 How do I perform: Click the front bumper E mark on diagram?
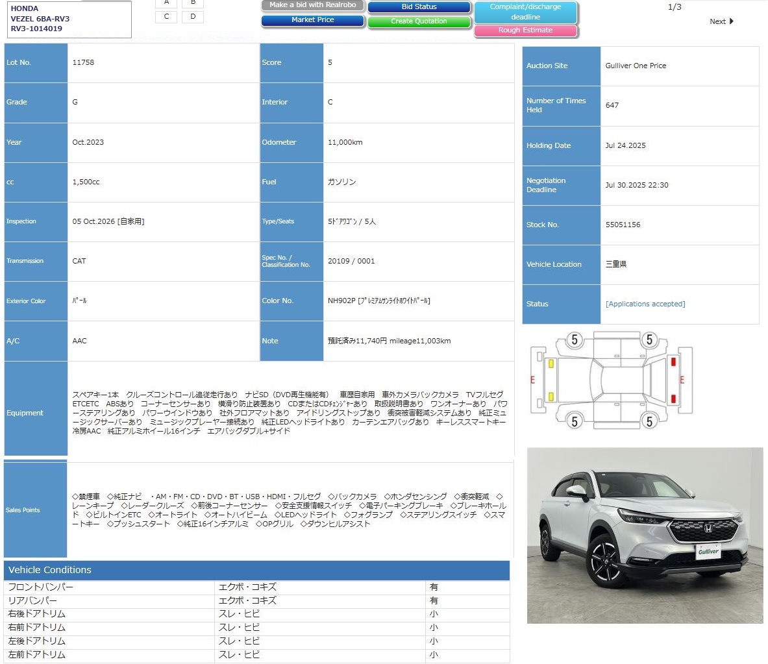(x=533, y=380)
